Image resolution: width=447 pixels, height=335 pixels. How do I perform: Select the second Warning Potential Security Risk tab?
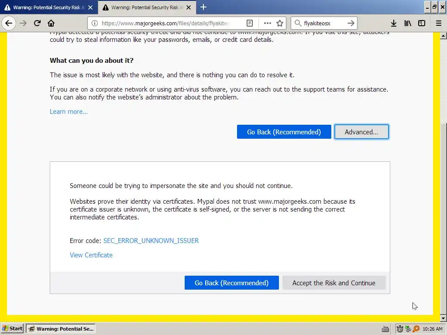147,7
